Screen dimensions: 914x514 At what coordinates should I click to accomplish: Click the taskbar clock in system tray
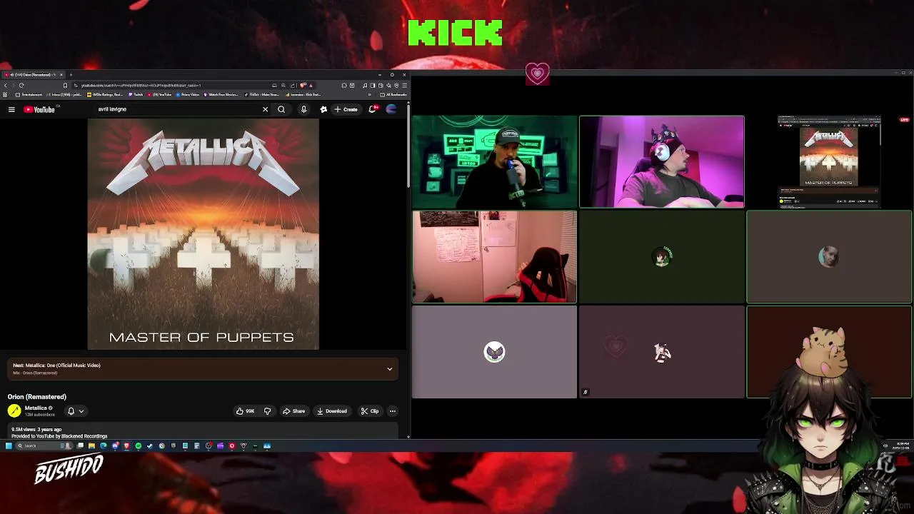[903, 445]
